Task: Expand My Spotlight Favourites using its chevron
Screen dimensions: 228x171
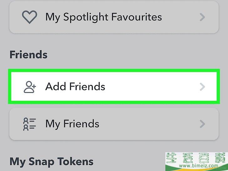Action: pos(202,17)
